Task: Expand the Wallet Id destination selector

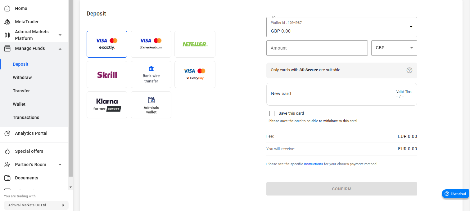Action: pyautogui.click(x=411, y=27)
